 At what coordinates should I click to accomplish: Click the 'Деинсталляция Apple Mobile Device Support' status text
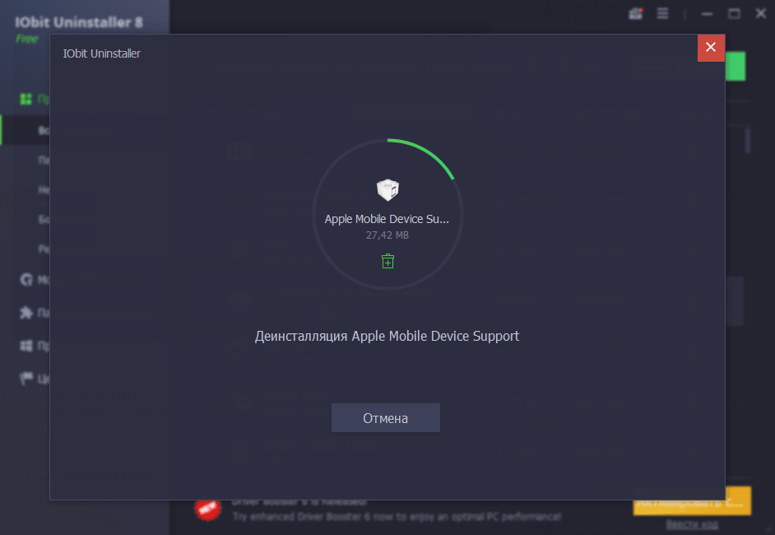tap(387, 337)
